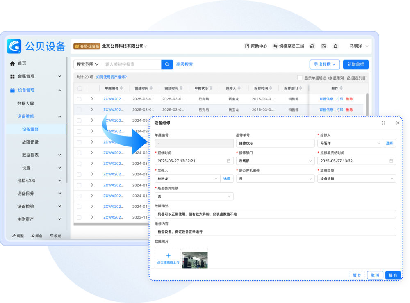Open calendar icon in 报修时间 field
410x303 pixels.
click(x=228, y=161)
